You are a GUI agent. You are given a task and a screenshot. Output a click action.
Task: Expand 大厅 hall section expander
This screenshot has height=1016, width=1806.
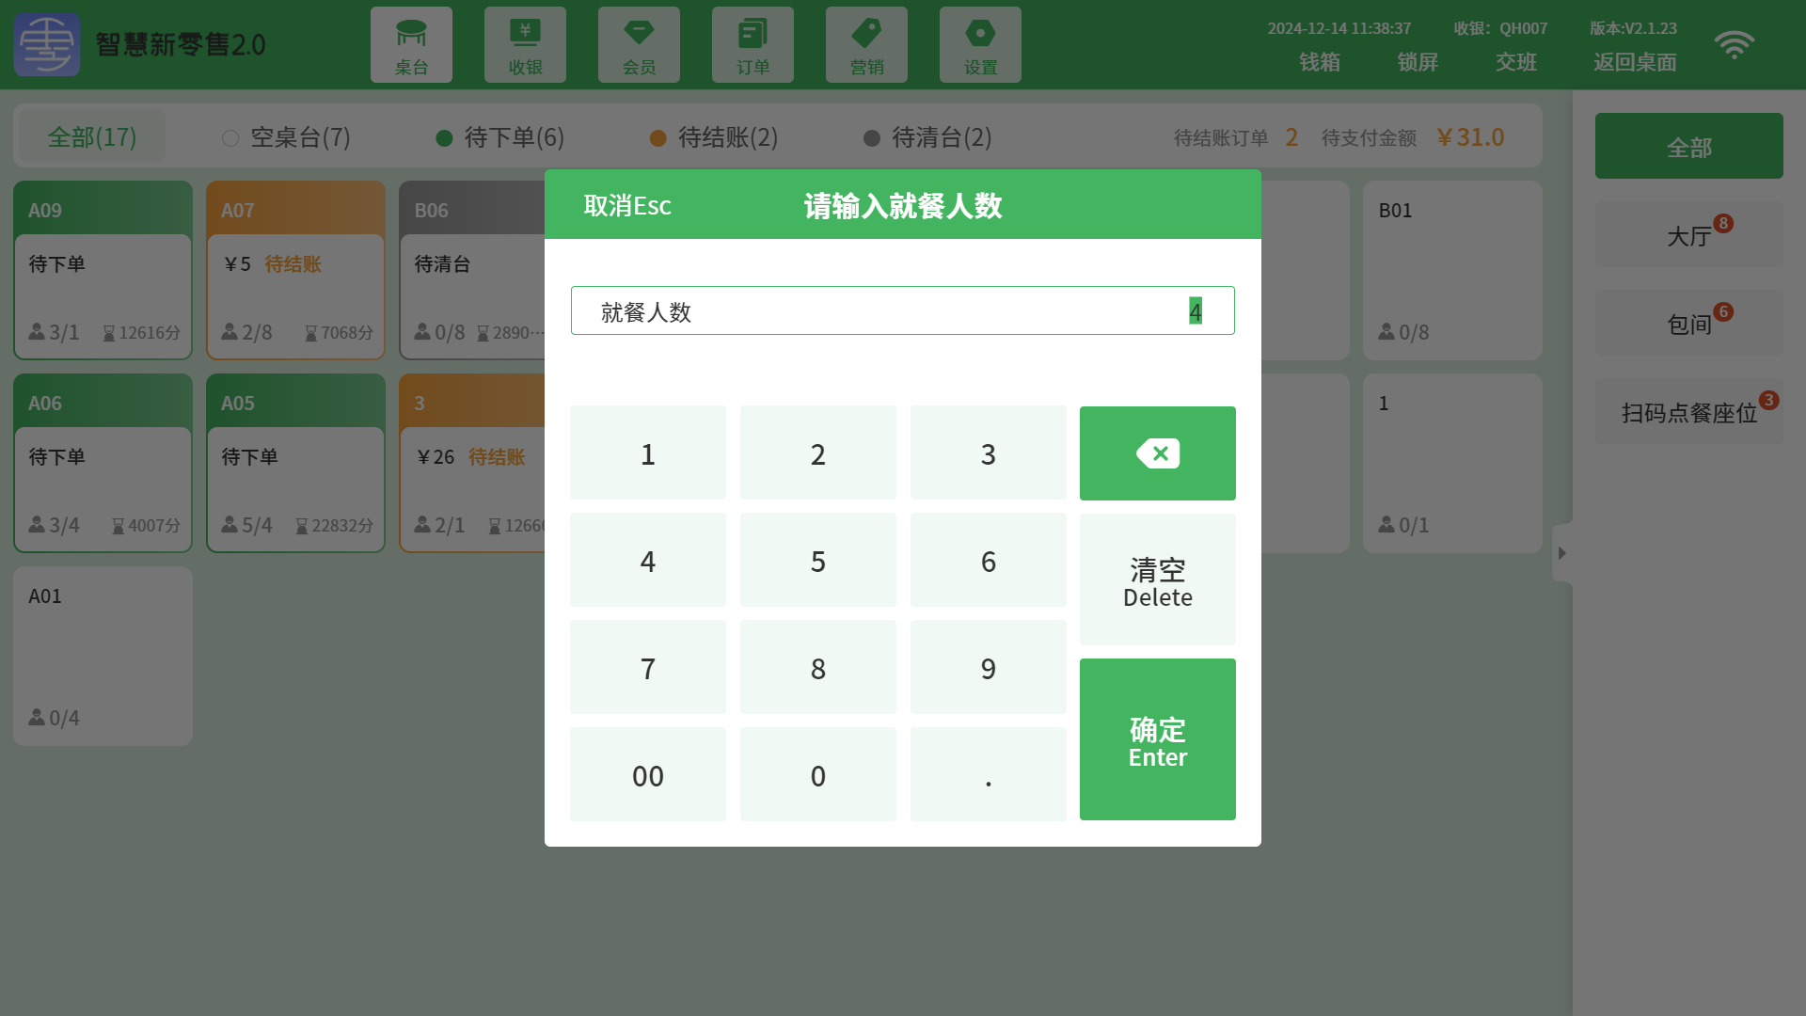tap(1689, 236)
